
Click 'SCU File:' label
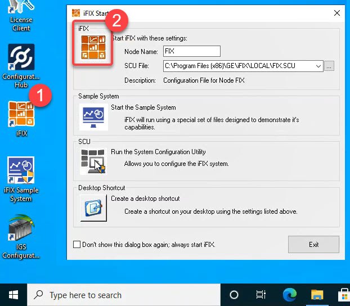pyautogui.click(x=137, y=66)
